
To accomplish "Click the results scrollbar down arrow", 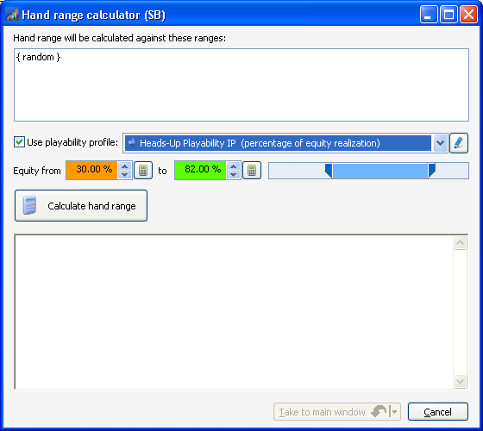I will coord(461,381).
